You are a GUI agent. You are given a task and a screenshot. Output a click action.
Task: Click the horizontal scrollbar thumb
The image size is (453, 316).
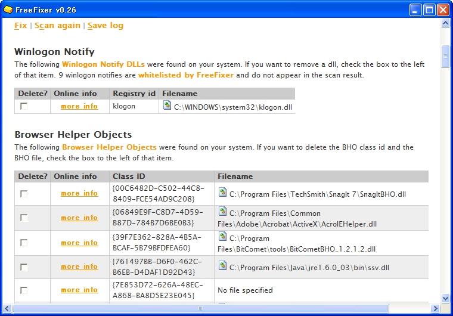pos(201,308)
